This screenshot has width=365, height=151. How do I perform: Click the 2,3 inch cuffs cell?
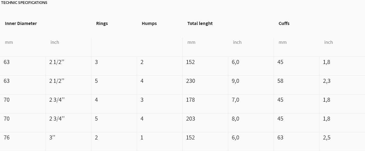[326, 81]
